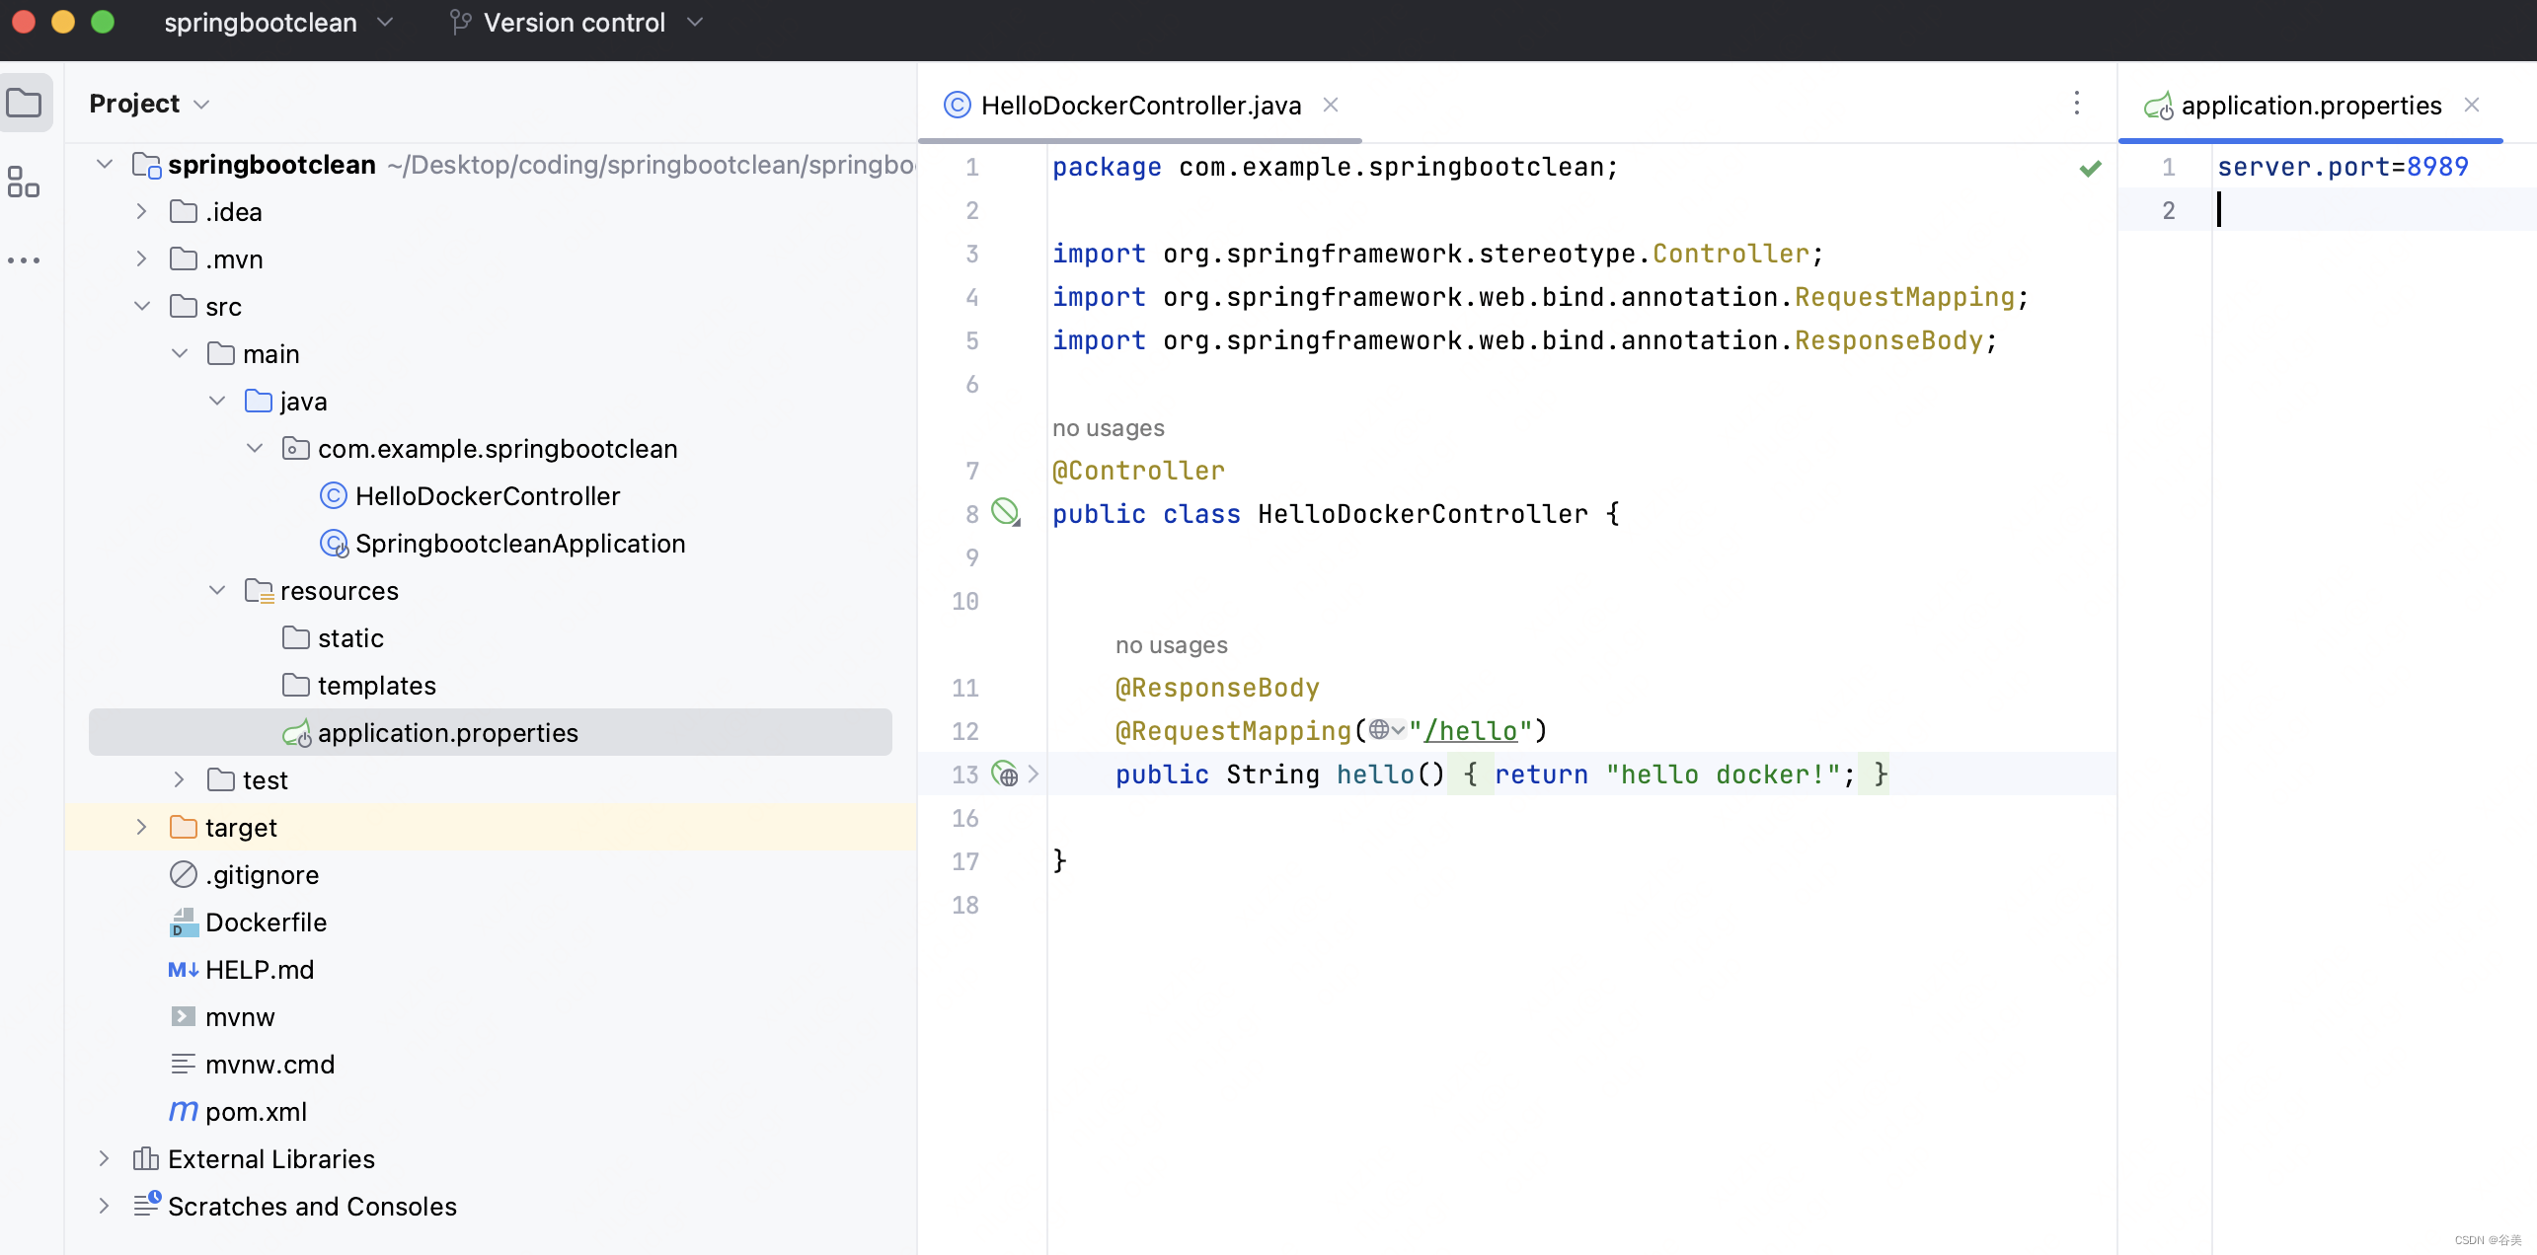Click the green checkmark icon on line 1
The image size is (2537, 1255).
pyautogui.click(x=2091, y=168)
